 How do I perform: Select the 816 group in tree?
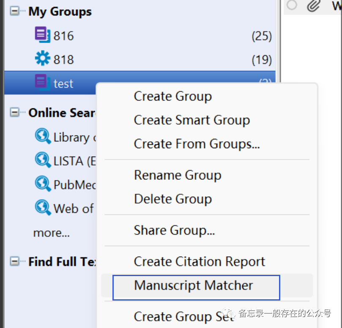pyautogui.click(x=63, y=36)
